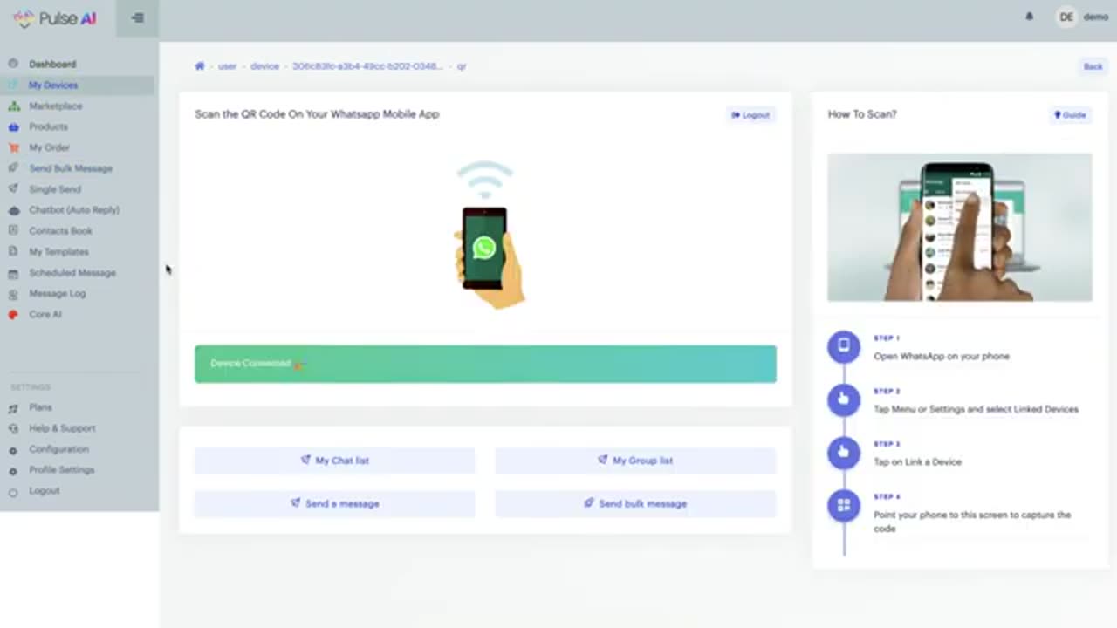Screen dimensions: 1117x628
Task: Click Chatbot (Auto Reply) sidebar icon
Action: (x=13, y=210)
